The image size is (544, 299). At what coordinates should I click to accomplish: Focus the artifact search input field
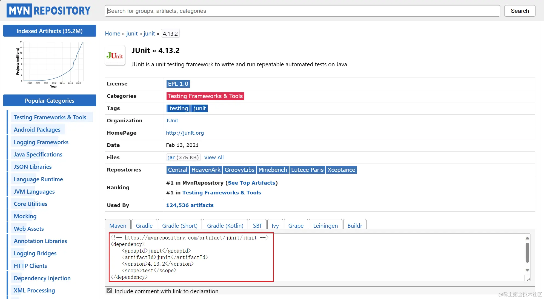tap(302, 11)
